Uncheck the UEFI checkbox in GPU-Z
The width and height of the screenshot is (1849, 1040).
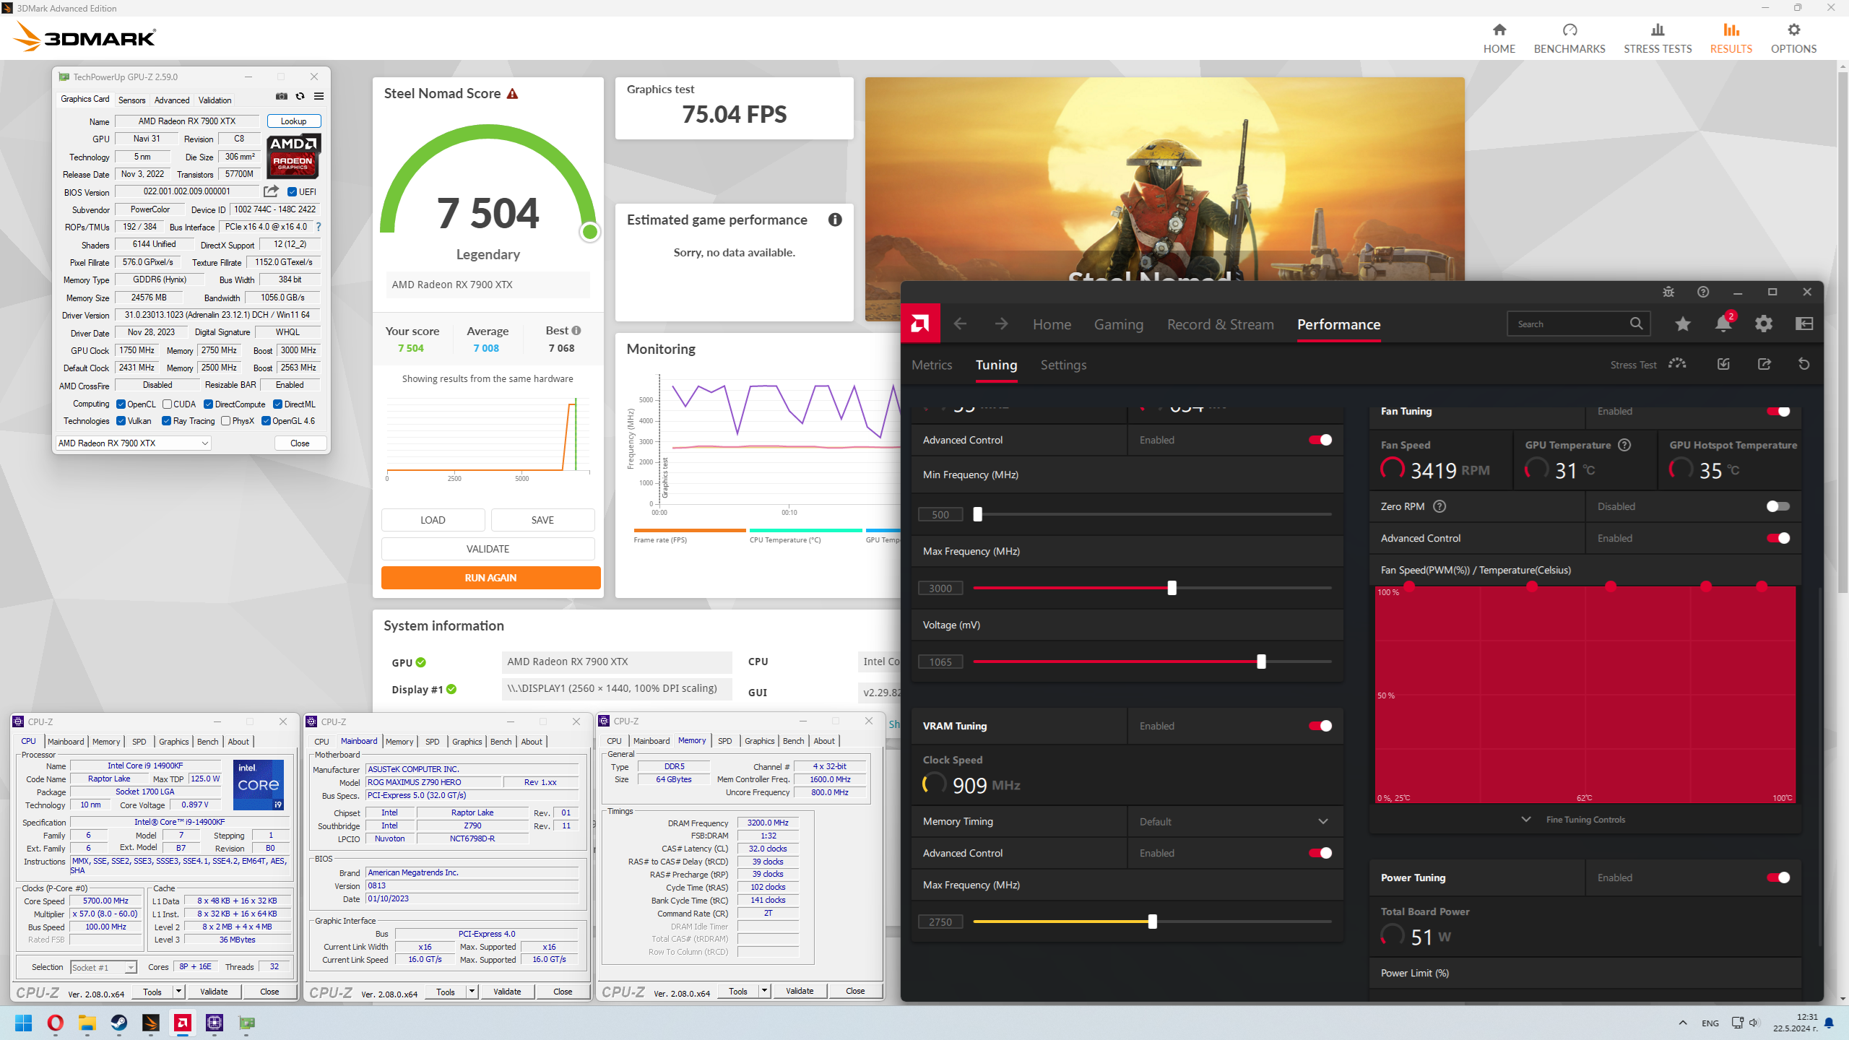coord(293,192)
